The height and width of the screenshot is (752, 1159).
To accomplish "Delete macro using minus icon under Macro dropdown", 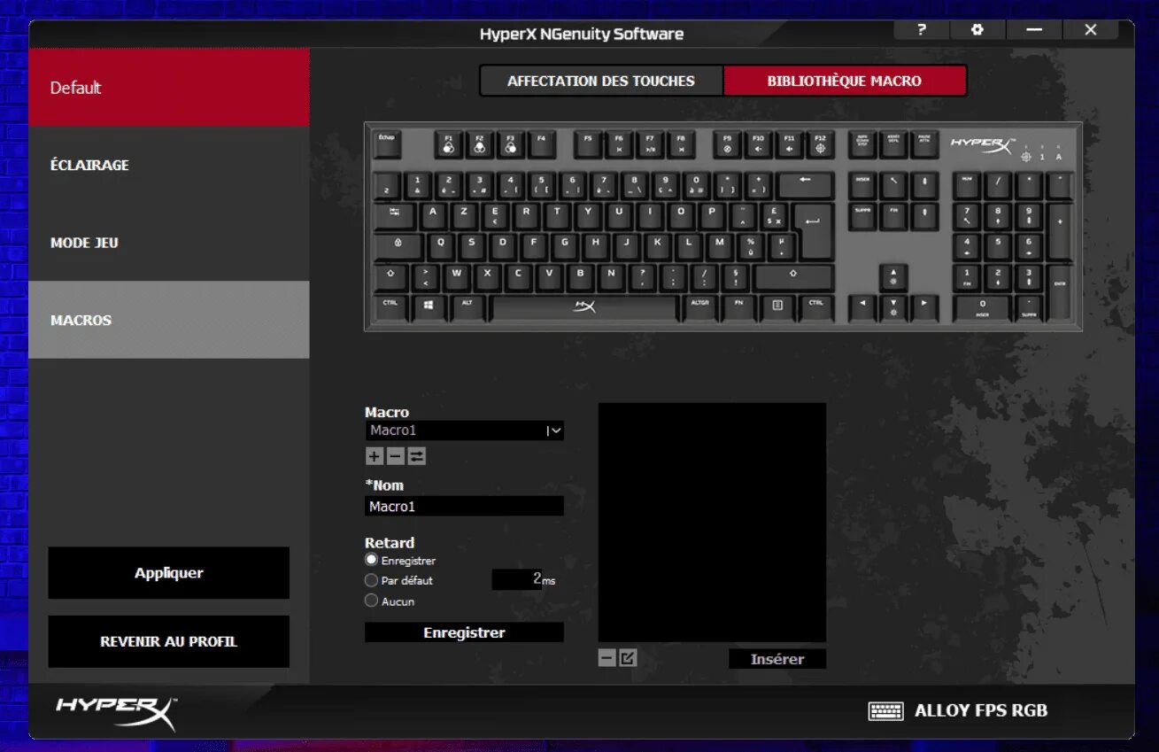I will coord(396,456).
